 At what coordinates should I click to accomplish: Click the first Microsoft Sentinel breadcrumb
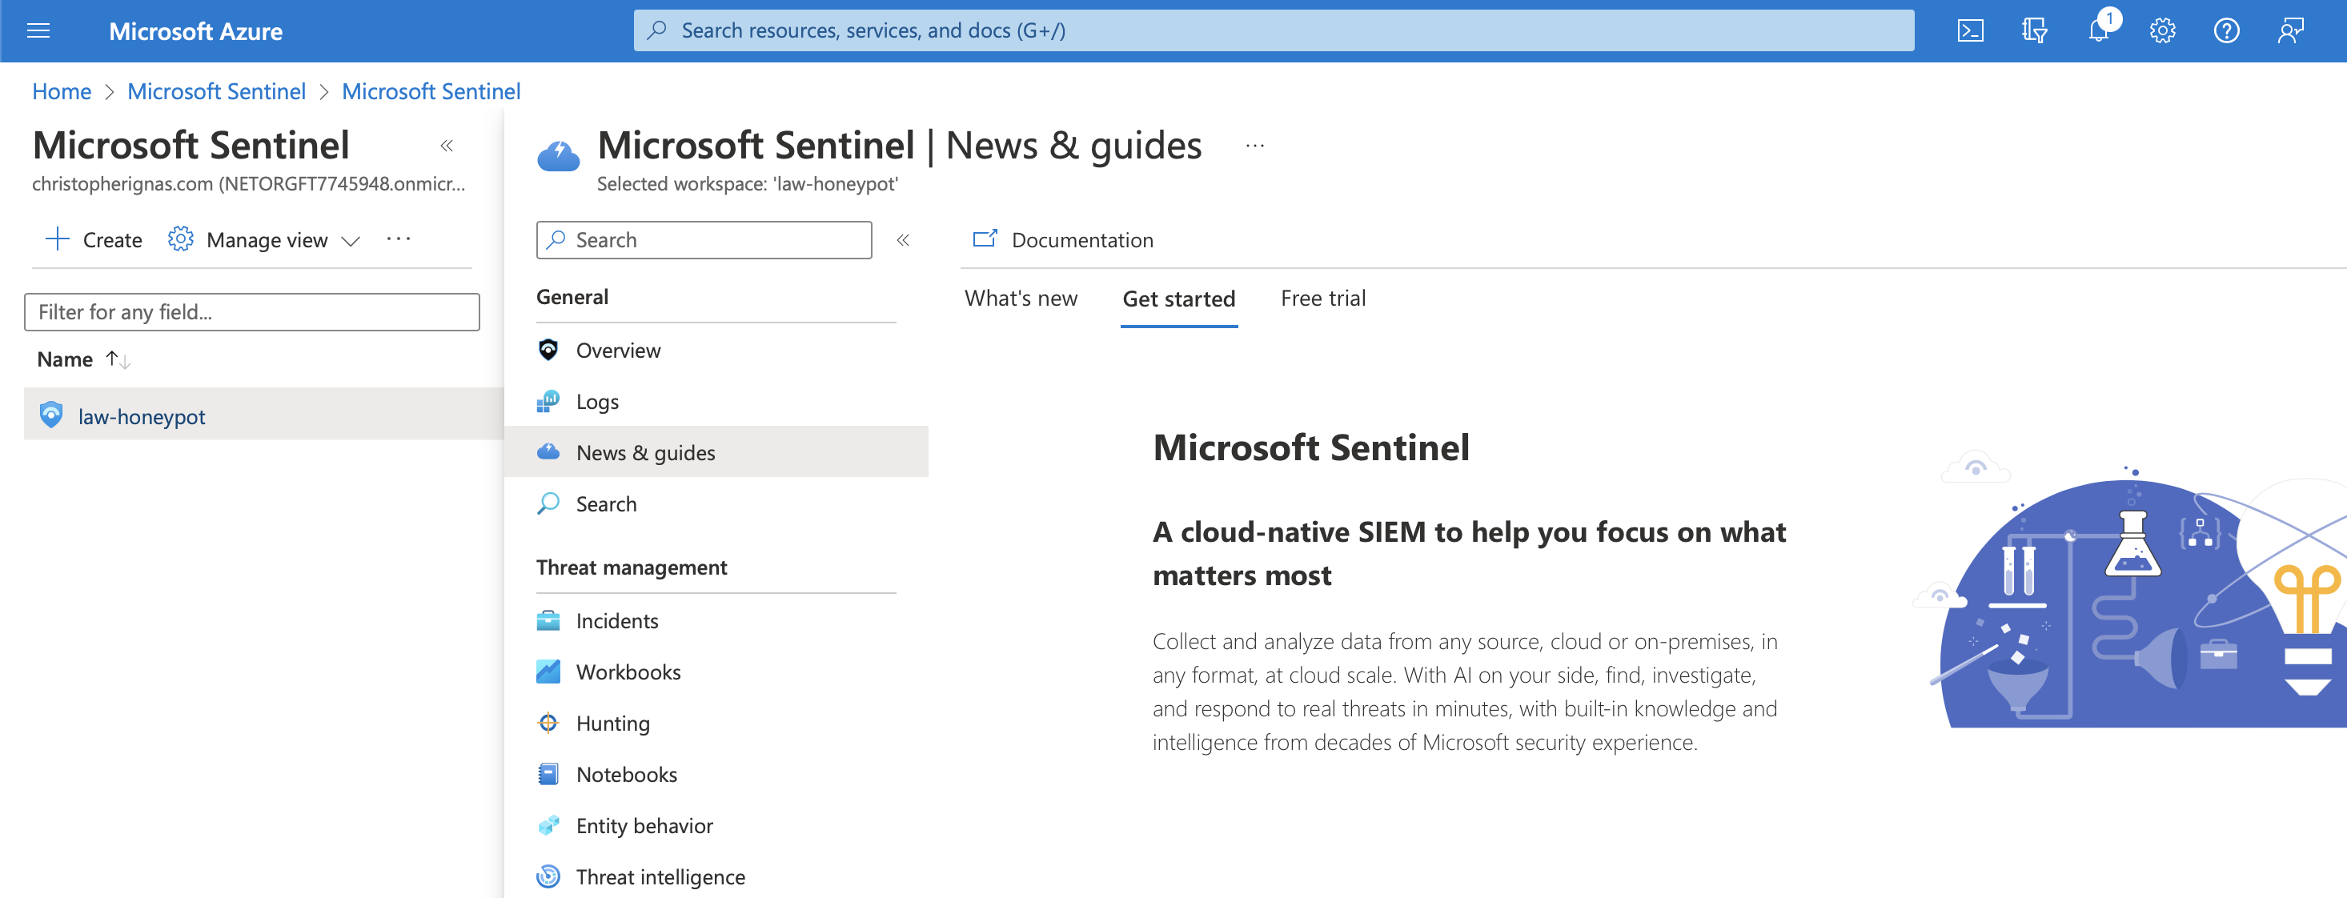(x=216, y=91)
